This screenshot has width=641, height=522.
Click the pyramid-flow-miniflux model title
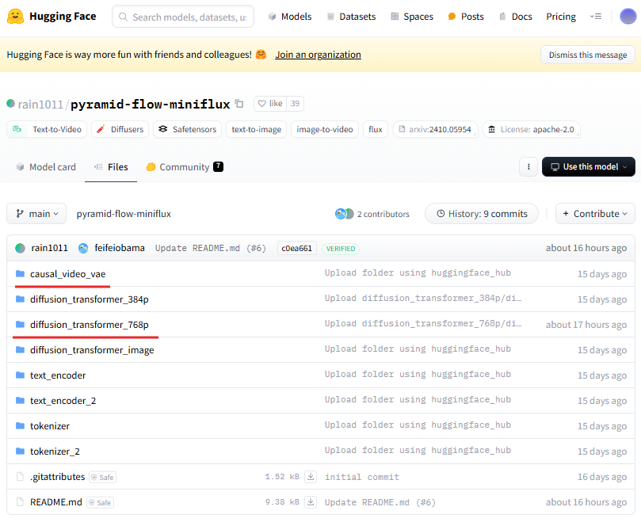(151, 105)
